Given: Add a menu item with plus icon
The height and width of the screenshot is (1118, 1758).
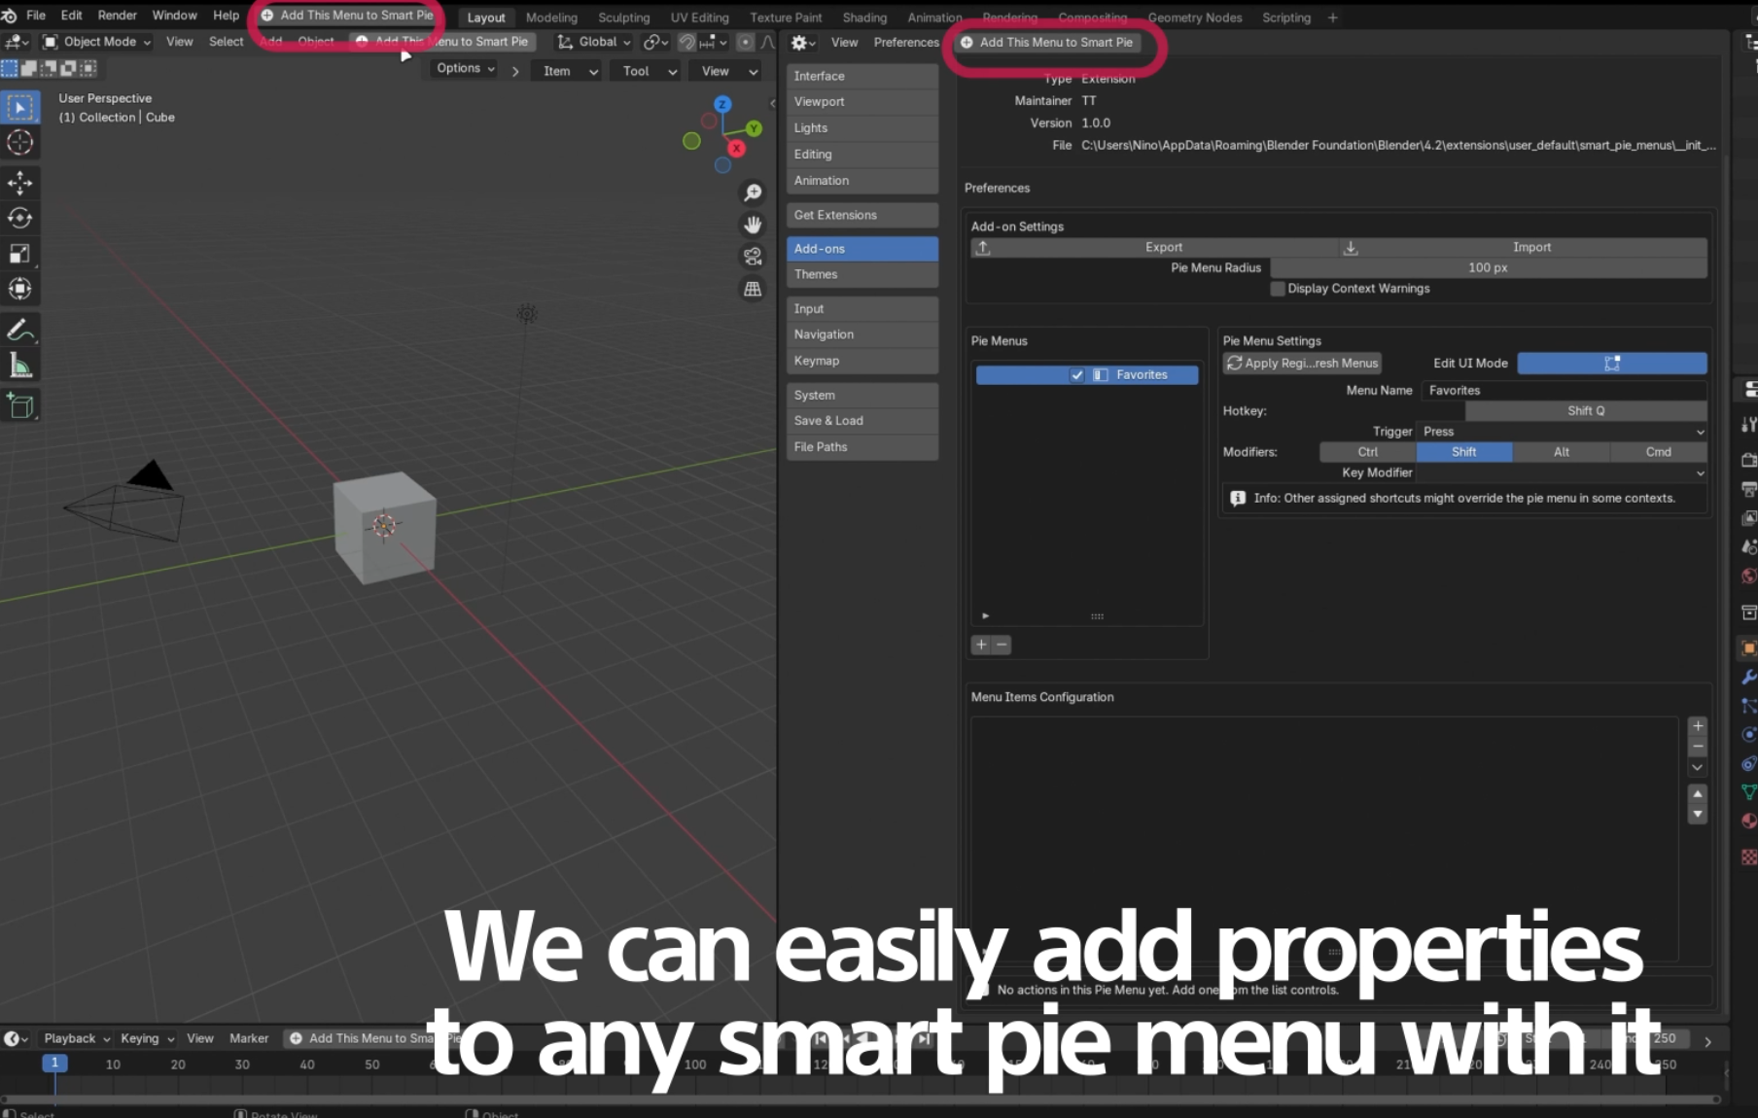Looking at the screenshot, I should [1698, 726].
